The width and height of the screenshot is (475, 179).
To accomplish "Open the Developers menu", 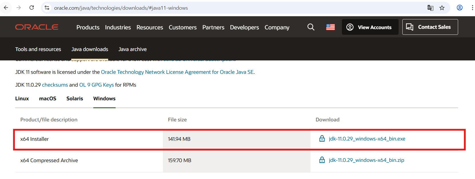I will [244, 27].
